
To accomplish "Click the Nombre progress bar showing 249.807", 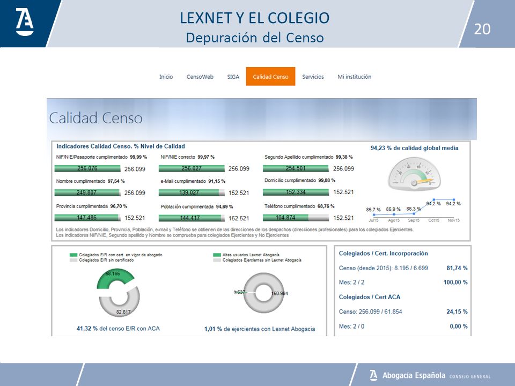I will click(87, 192).
